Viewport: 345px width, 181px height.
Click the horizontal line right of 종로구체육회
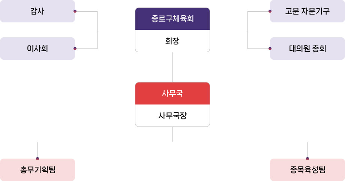pyautogui.click(x=229, y=30)
